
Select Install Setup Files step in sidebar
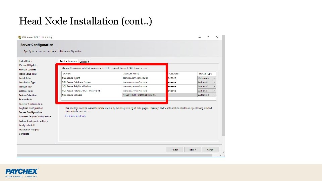(x=28, y=74)
